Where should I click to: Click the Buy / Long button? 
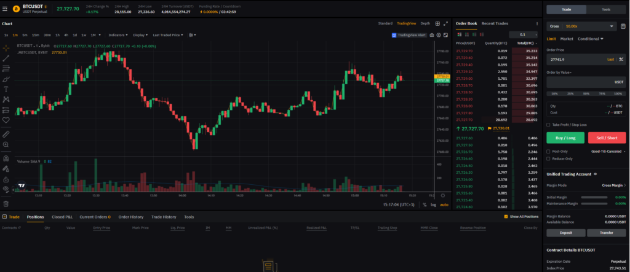point(565,138)
